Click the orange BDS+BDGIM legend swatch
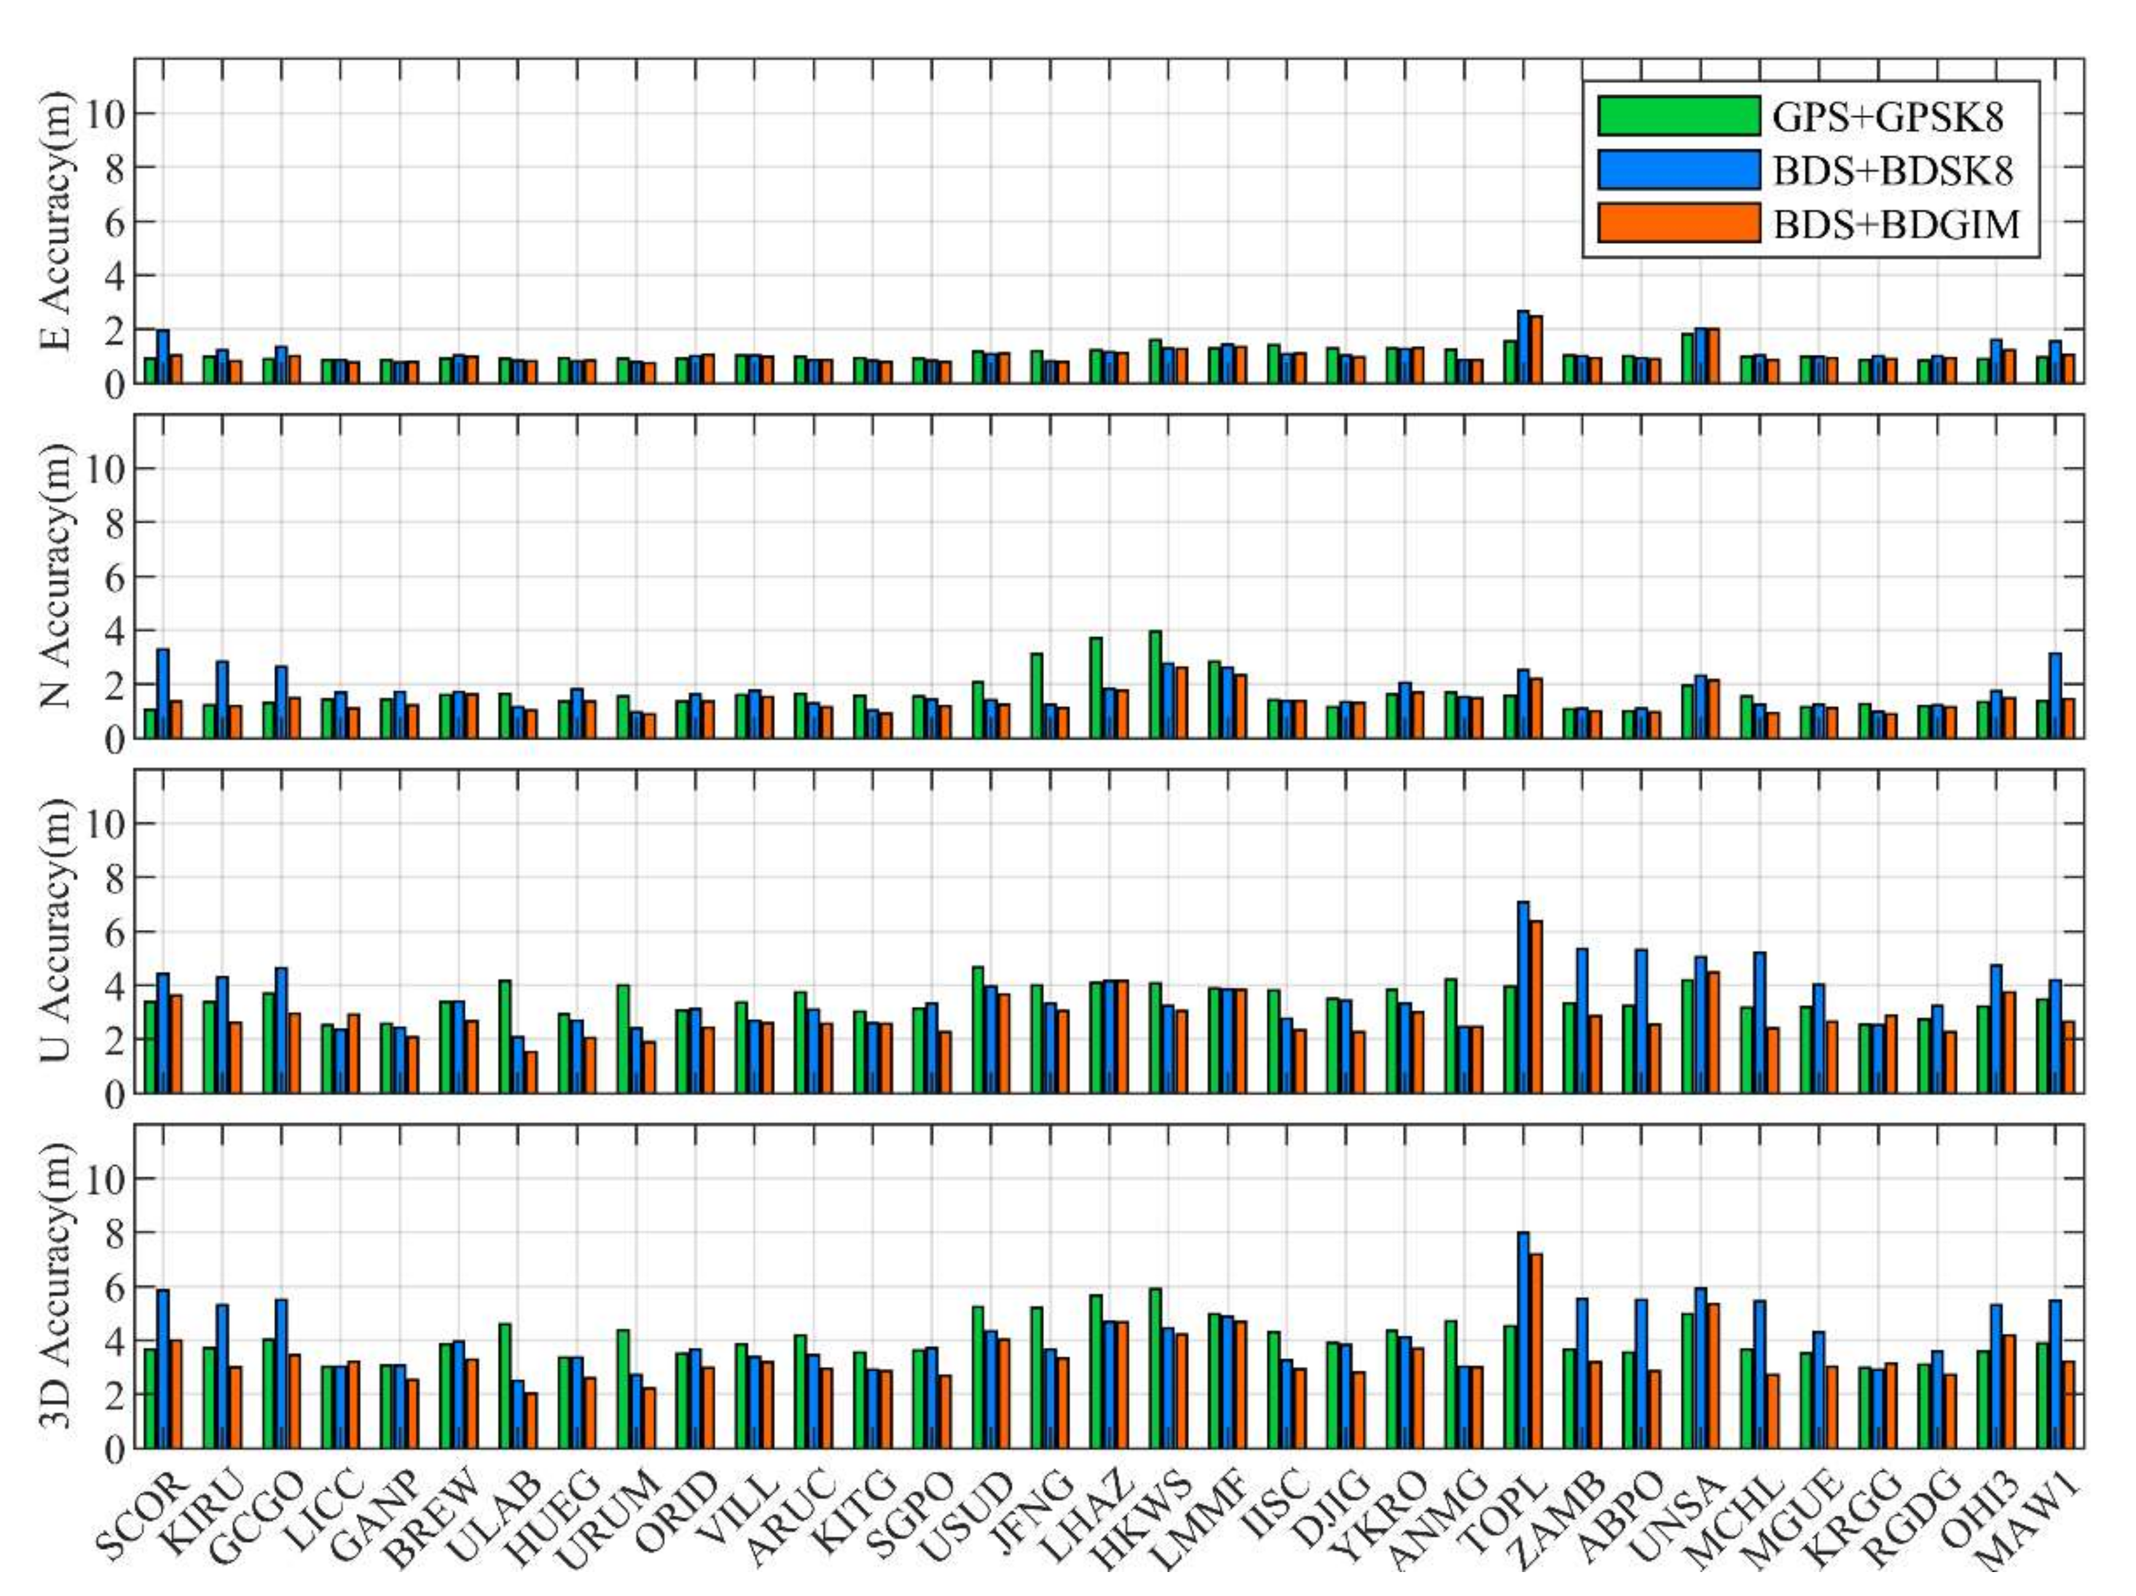The width and height of the screenshot is (2136, 1596). [1678, 223]
